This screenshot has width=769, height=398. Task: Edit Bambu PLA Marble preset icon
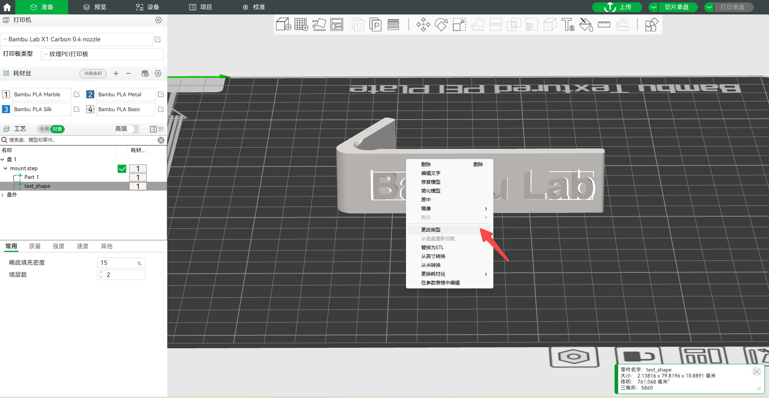(x=77, y=94)
